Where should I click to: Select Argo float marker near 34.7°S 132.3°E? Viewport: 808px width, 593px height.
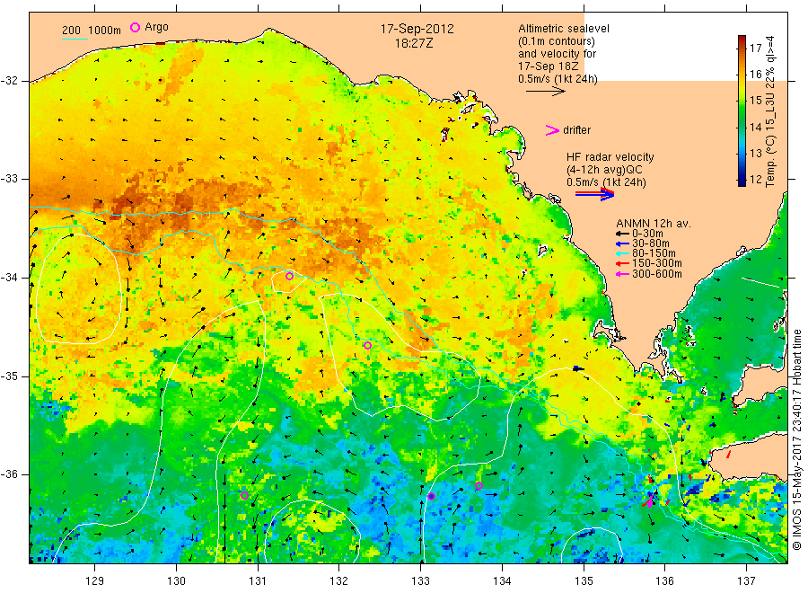point(367,346)
